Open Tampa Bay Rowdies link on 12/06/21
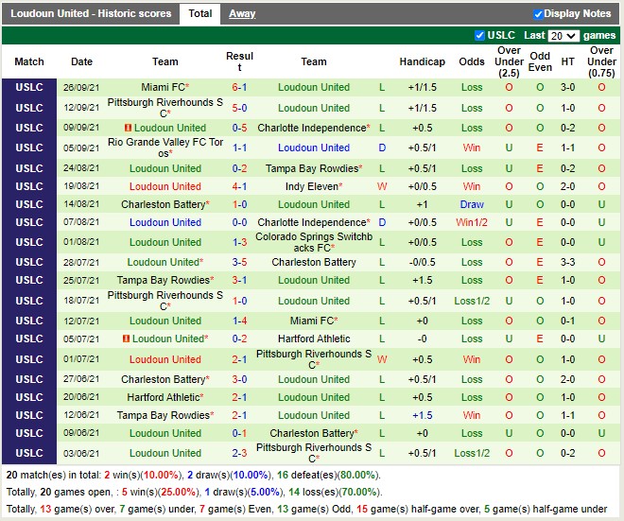Image resolution: width=624 pixels, height=521 pixels. [x=161, y=415]
